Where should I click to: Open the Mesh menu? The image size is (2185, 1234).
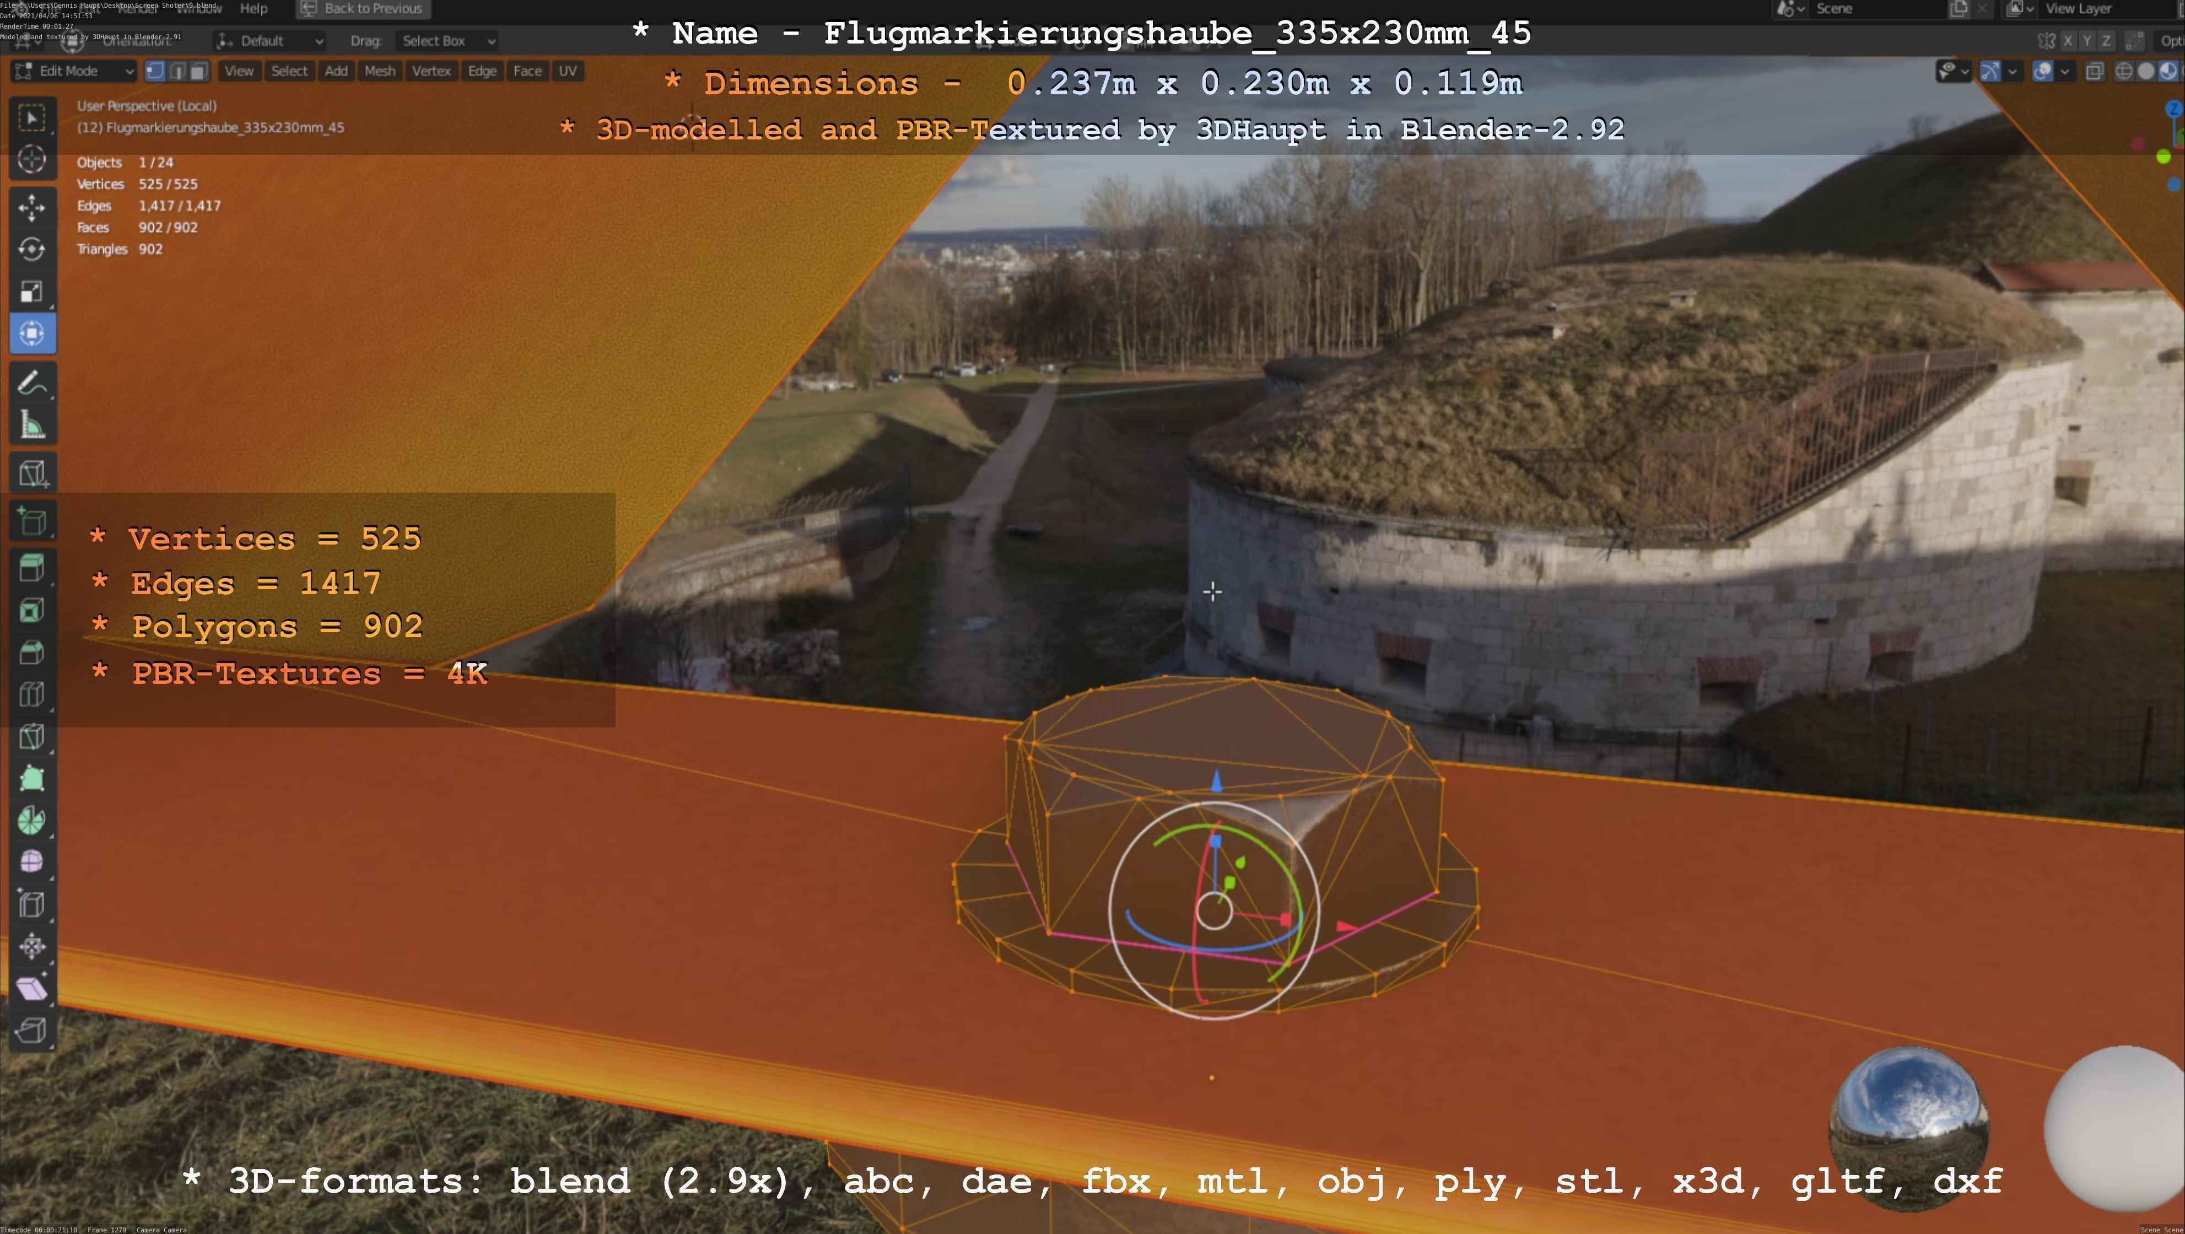point(379,71)
